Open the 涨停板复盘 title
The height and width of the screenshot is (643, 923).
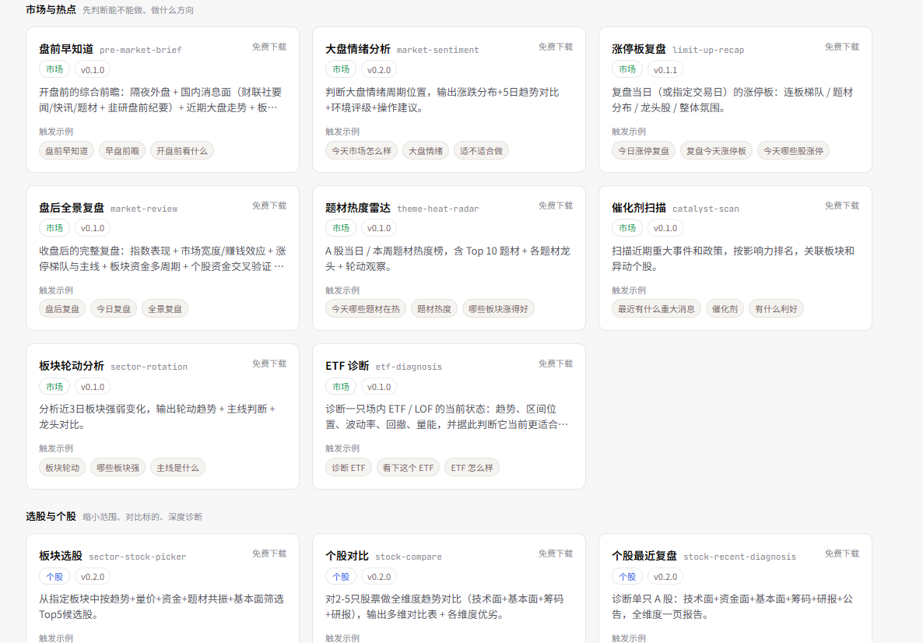pos(639,49)
